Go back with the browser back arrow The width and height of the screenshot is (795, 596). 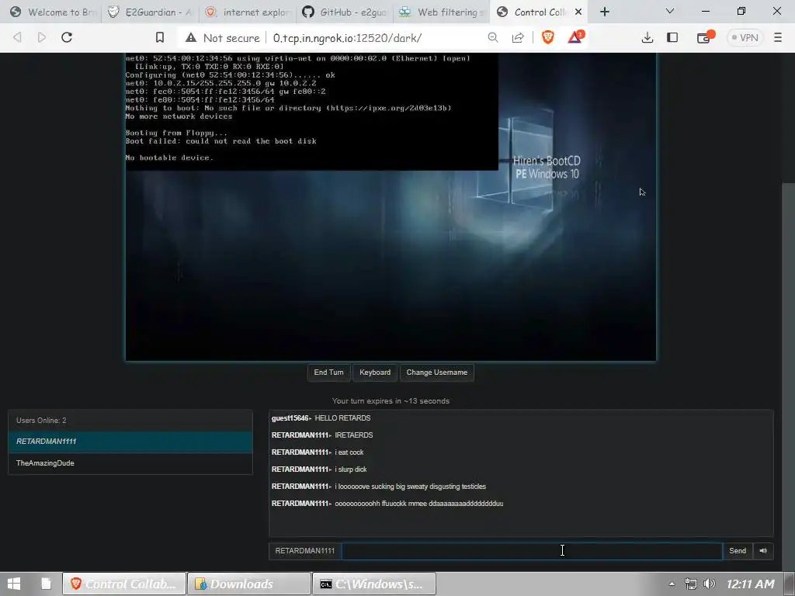[17, 37]
